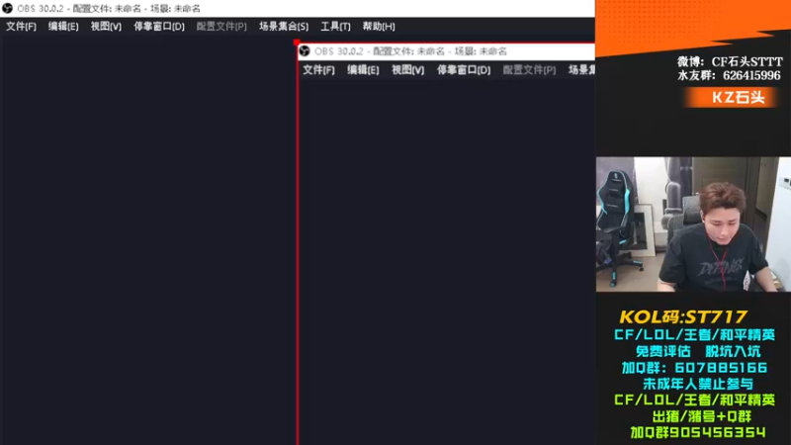This screenshot has height=445, width=791.
Task: Open 视图(V) in the nested preview OBS window
Action: 408,70
